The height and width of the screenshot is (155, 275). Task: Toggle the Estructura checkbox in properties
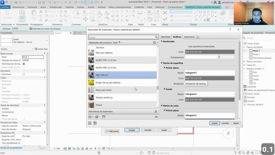point(24,74)
